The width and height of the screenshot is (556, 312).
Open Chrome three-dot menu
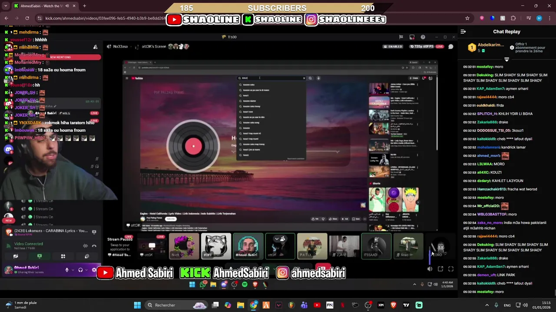549,18
